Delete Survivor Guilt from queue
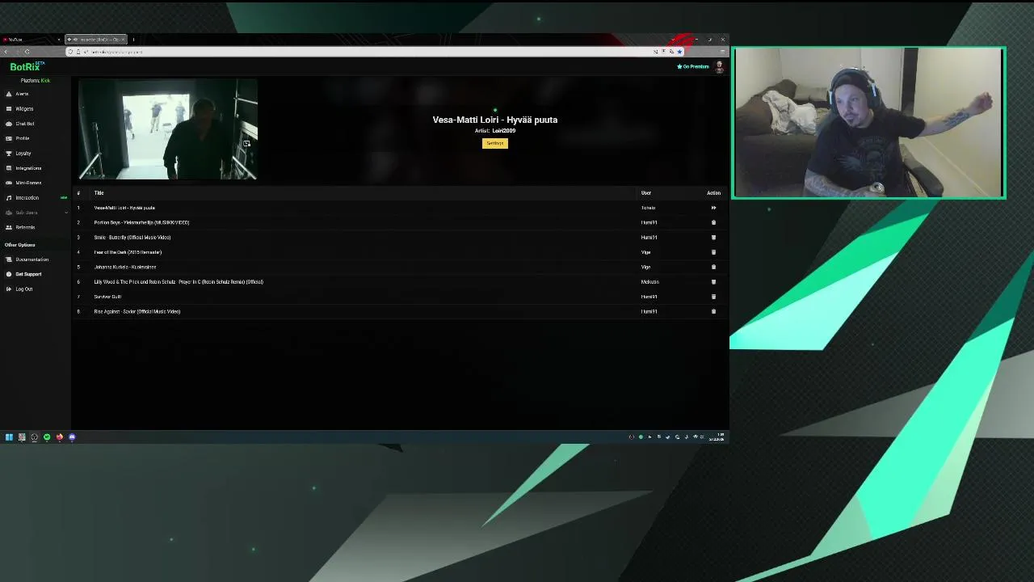The height and width of the screenshot is (582, 1034). pyautogui.click(x=713, y=297)
